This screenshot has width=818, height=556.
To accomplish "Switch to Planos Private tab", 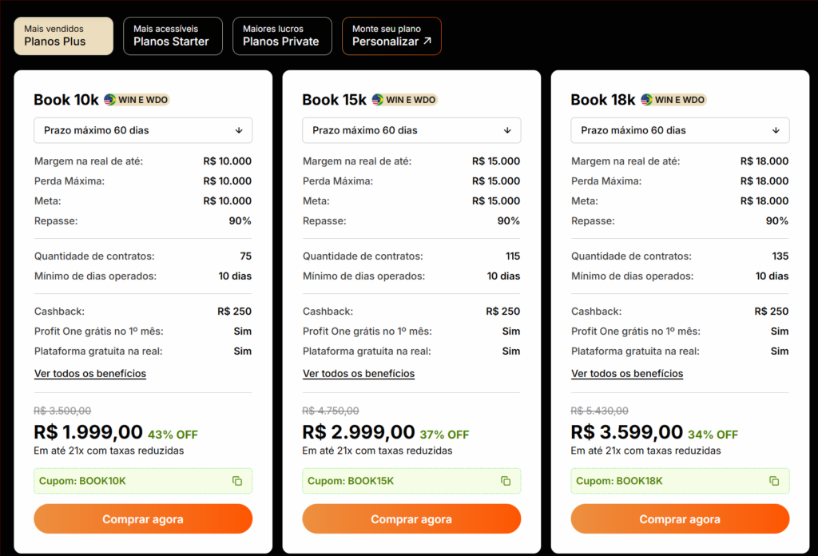I will 282,36.
